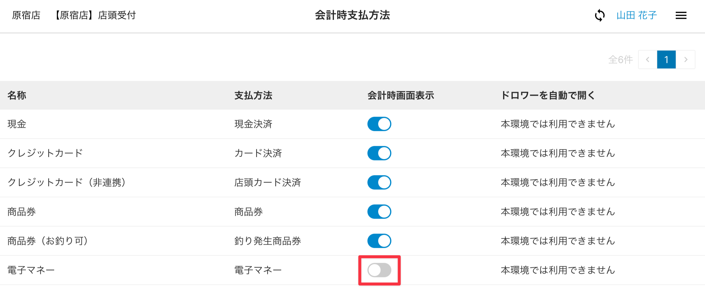Screen dimensions: 705x292
Task: Click 原宿店 store name
Action: [x=26, y=16]
